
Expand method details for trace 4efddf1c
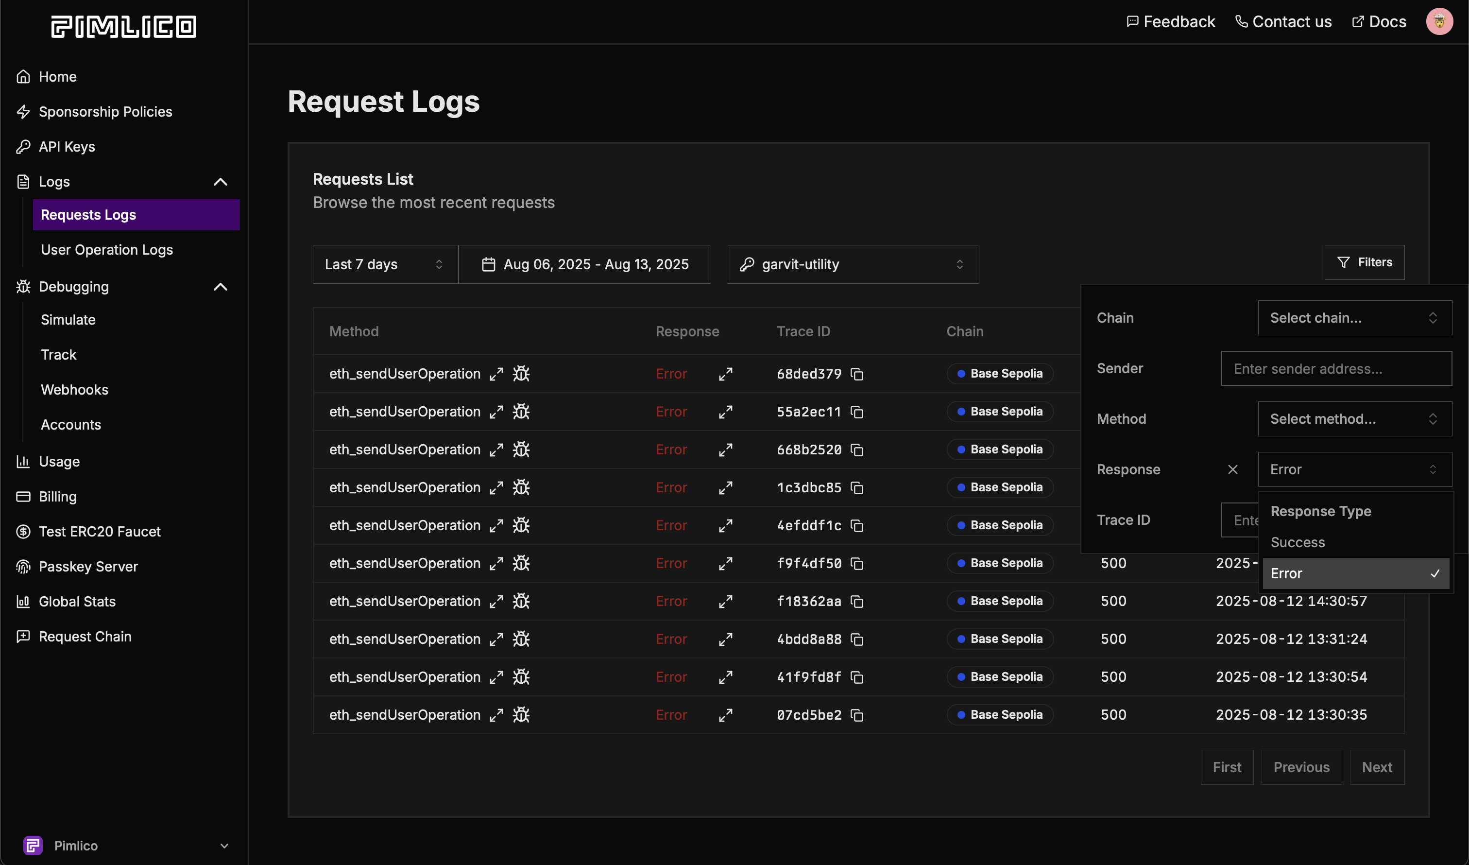[496, 525]
